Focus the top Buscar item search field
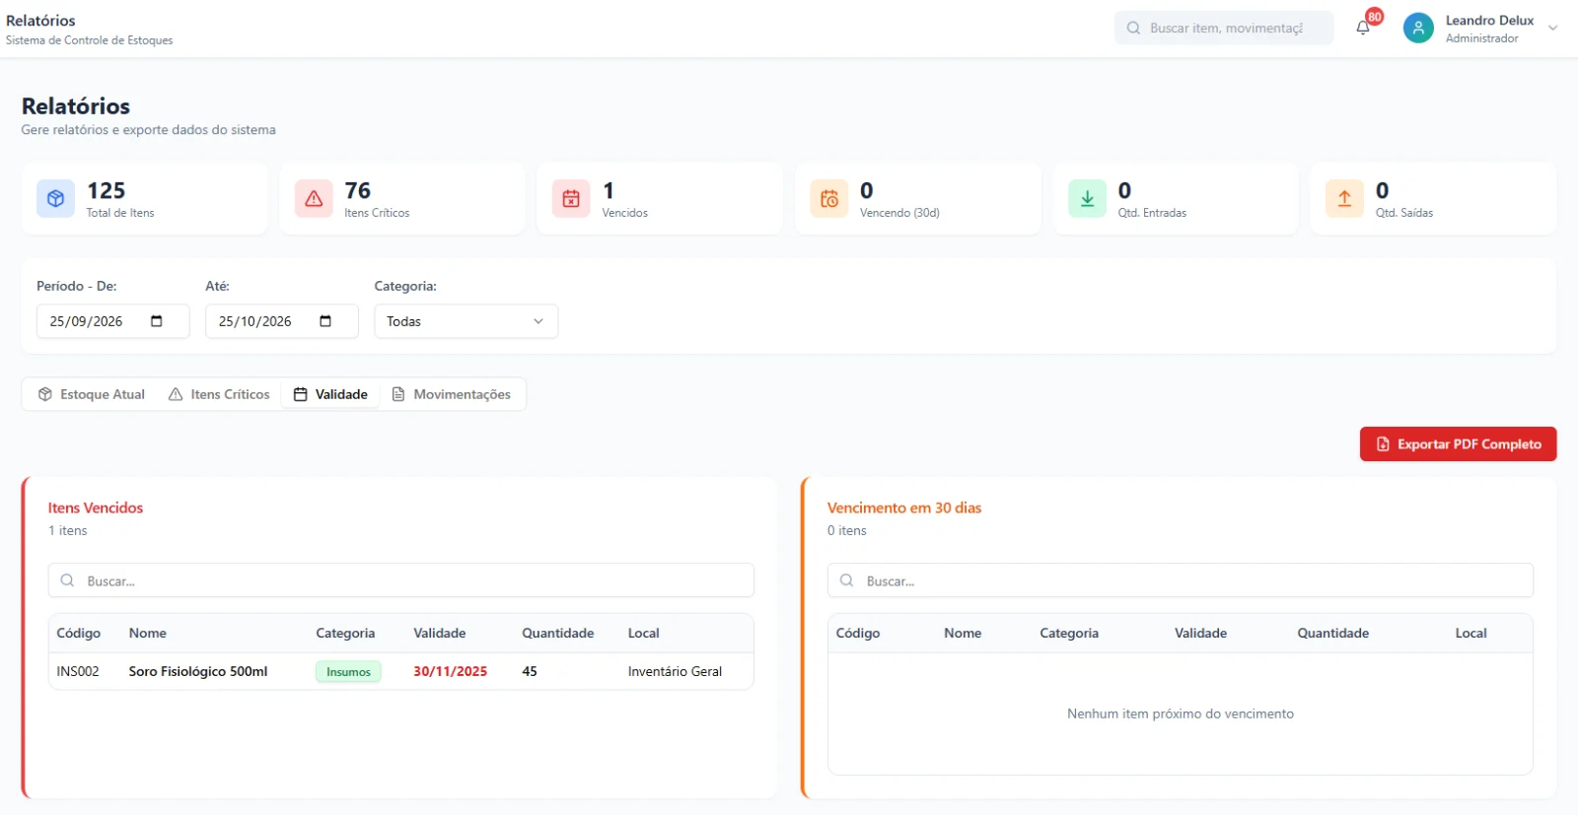1578x815 pixels. (x=1224, y=28)
